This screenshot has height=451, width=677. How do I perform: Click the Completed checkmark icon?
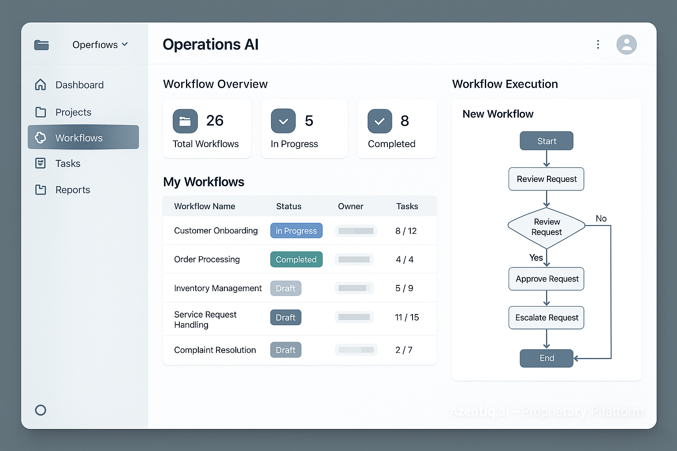click(379, 121)
